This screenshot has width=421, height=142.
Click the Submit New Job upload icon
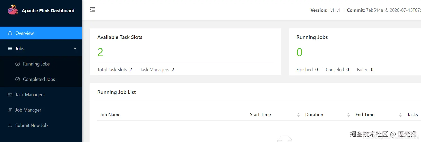tap(10, 125)
